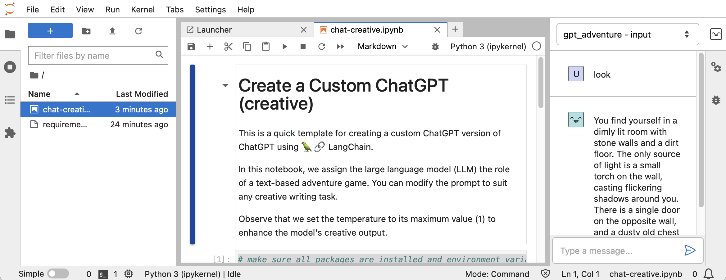Click the Filter files by name field
This screenshot has height=280, width=726.
tap(93, 56)
